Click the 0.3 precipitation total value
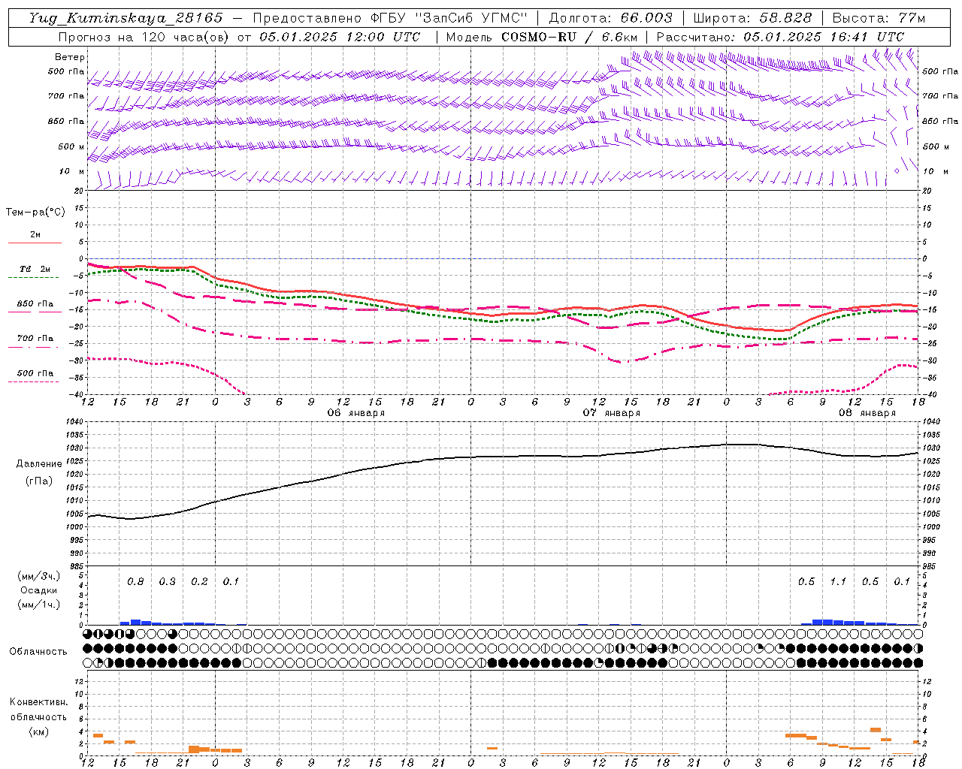962x769 pixels. (x=167, y=581)
